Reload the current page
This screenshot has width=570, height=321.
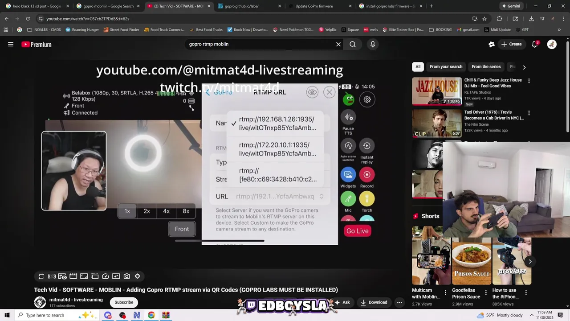[x=28, y=19]
